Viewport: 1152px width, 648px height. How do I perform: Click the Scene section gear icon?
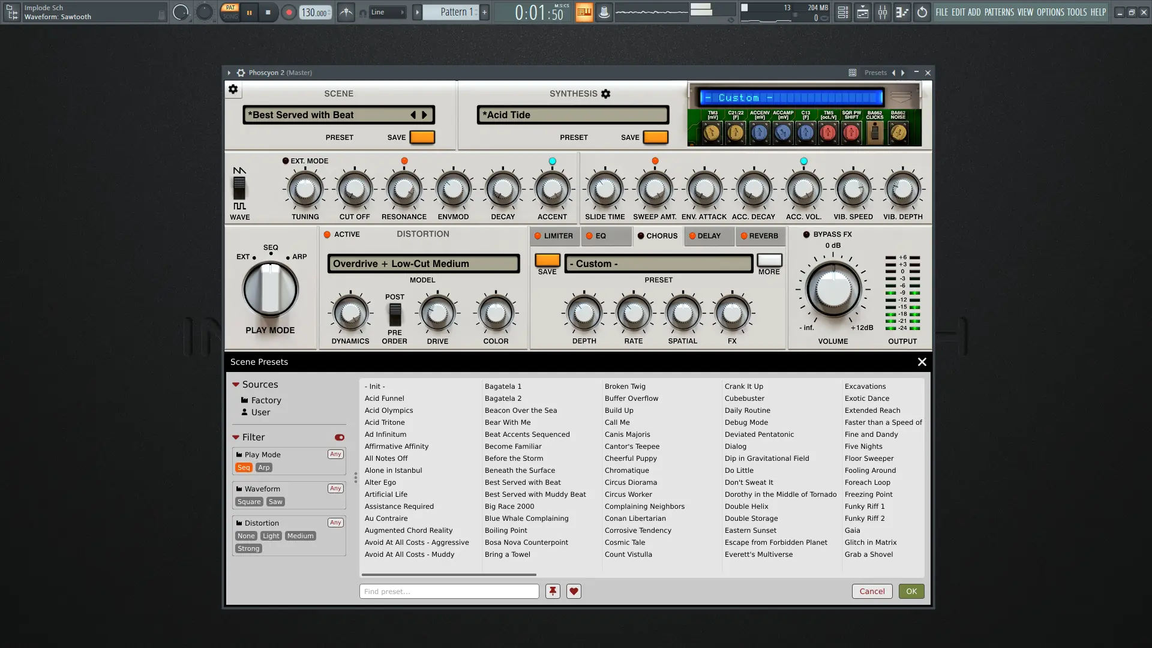[x=233, y=89]
